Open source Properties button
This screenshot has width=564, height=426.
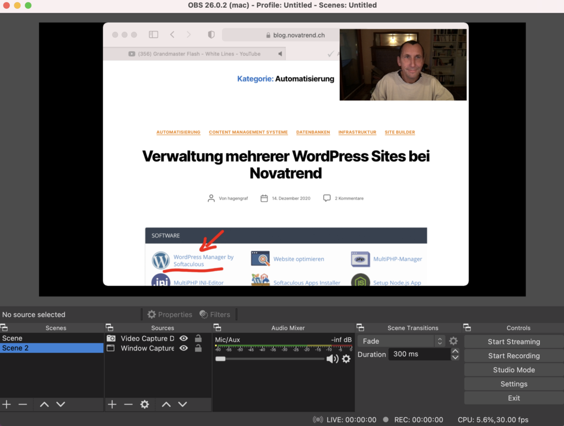[x=170, y=315]
